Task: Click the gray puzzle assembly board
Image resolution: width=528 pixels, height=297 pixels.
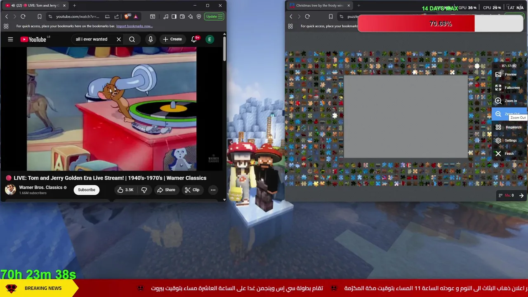Action: (x=406, y=117)
